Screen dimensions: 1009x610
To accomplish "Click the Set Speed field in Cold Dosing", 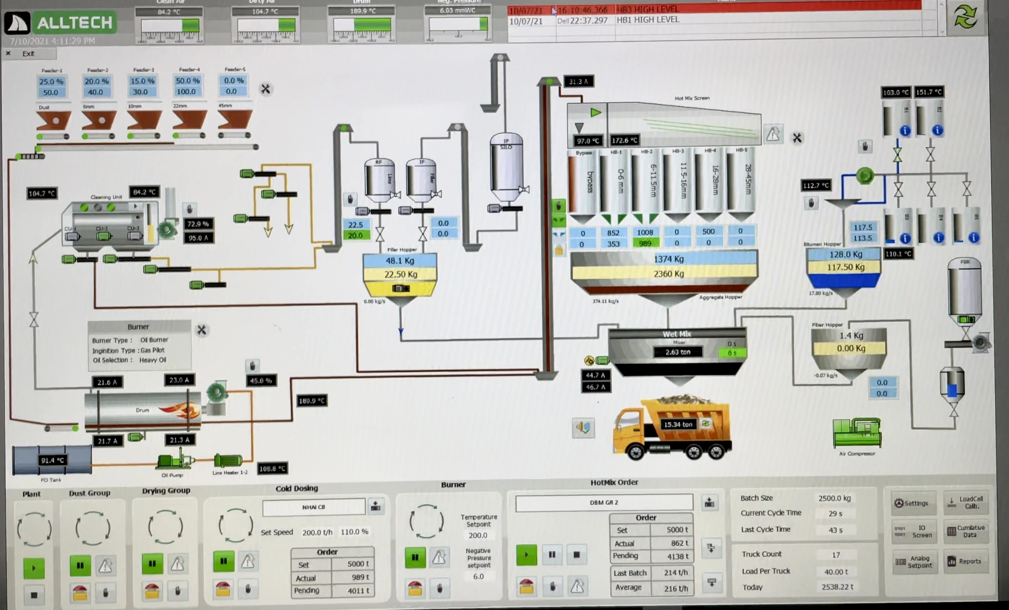I will 316,532.
